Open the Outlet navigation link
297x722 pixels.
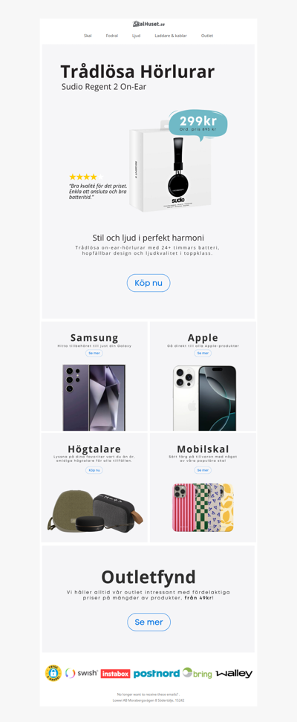tap(207, 36)
